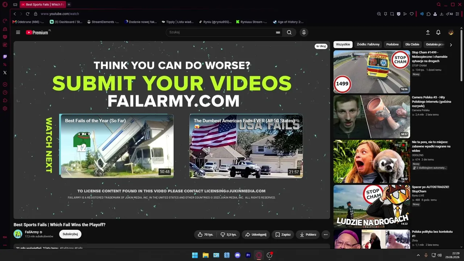The image size is (464, 261).
Task: Open the StreamElements bookmark
Action: (103, 22)
